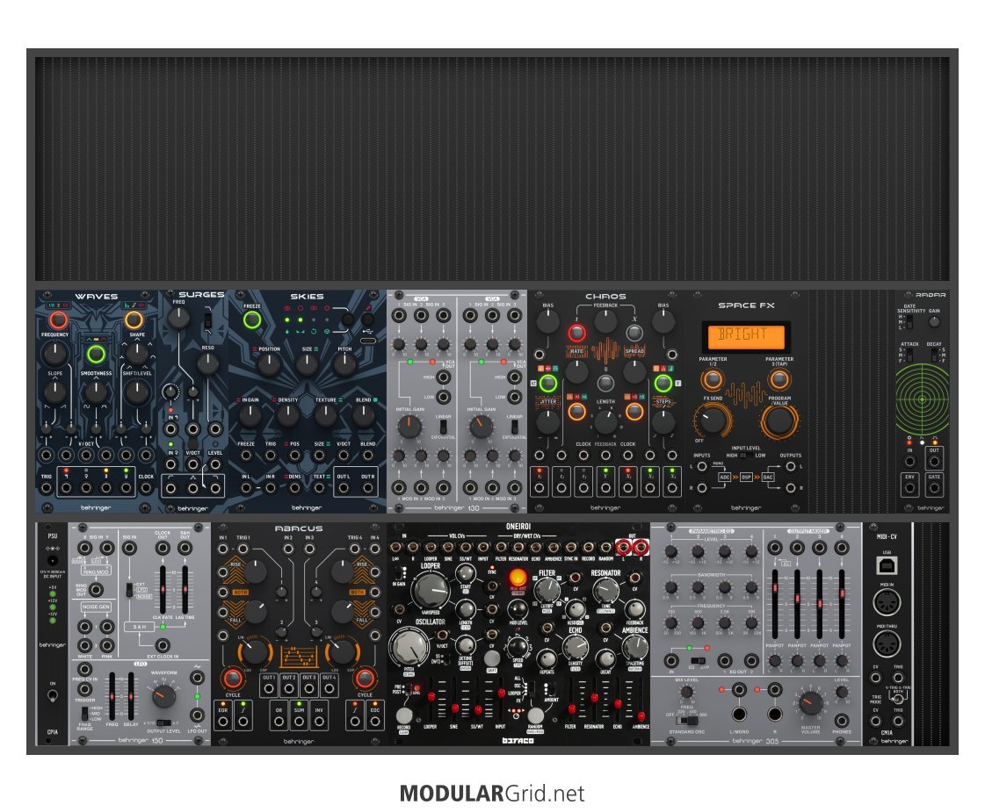
Task: Adjust the FREQUENCY knob on Waves
Action: pyautogui.click(x=54, y=353)
